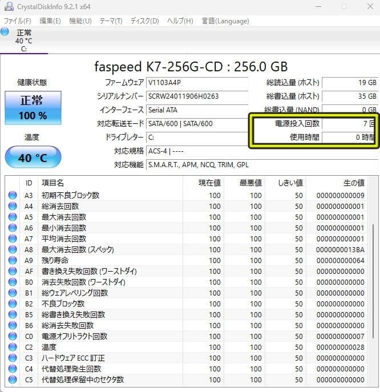The height and width of the screenshot is (392, 380).
Task: Click the features field S.M.A.R.T., APM, NCQ
Action: (262, 165)
